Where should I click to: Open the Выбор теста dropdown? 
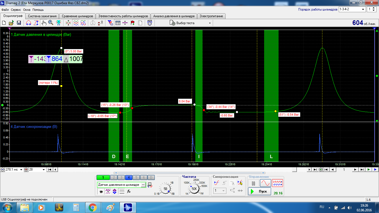pyautogui.click(x=190, y=23)
